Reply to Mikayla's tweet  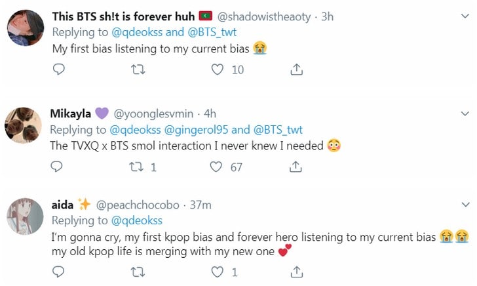(x=58, y=167)
